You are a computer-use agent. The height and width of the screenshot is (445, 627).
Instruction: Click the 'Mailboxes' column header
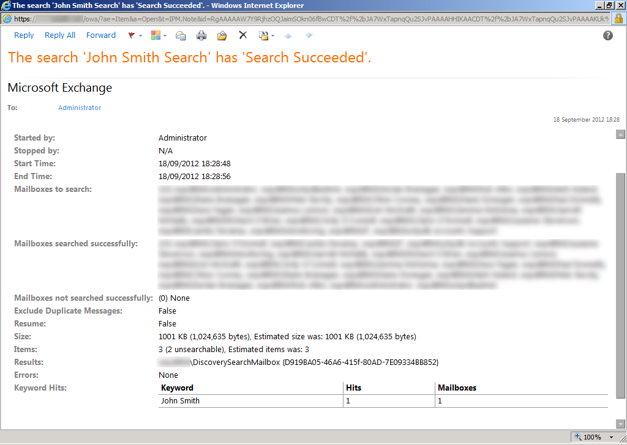[457, 388]
